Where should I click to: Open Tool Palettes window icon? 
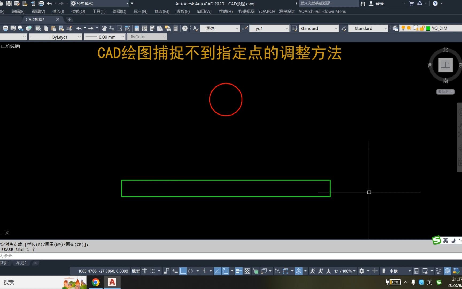[152, 28]
